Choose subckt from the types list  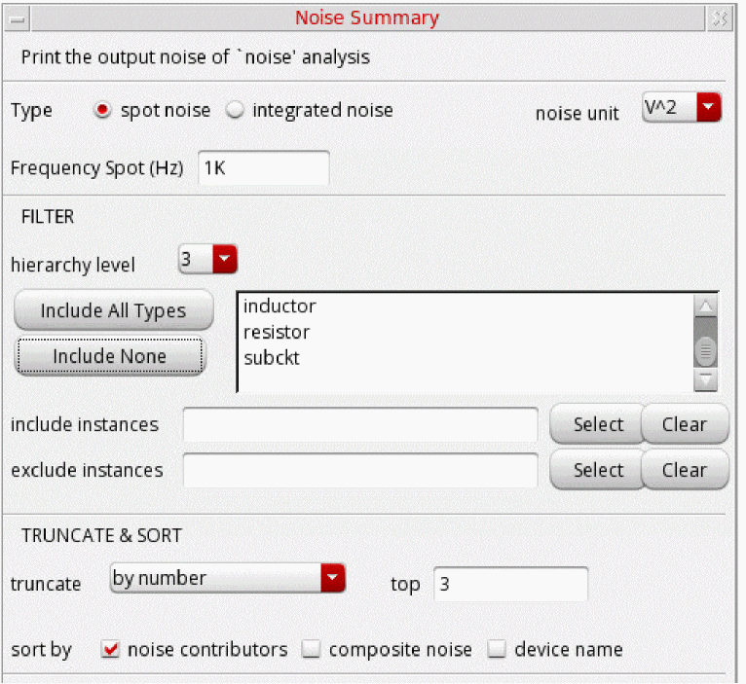272,357
